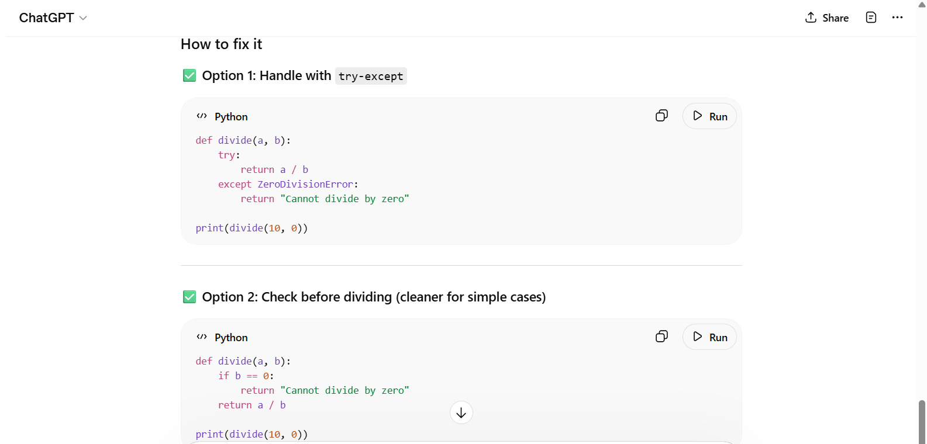Open the notes icon beside Share
The width and height of the screenshot is (927, 444).
871,18
